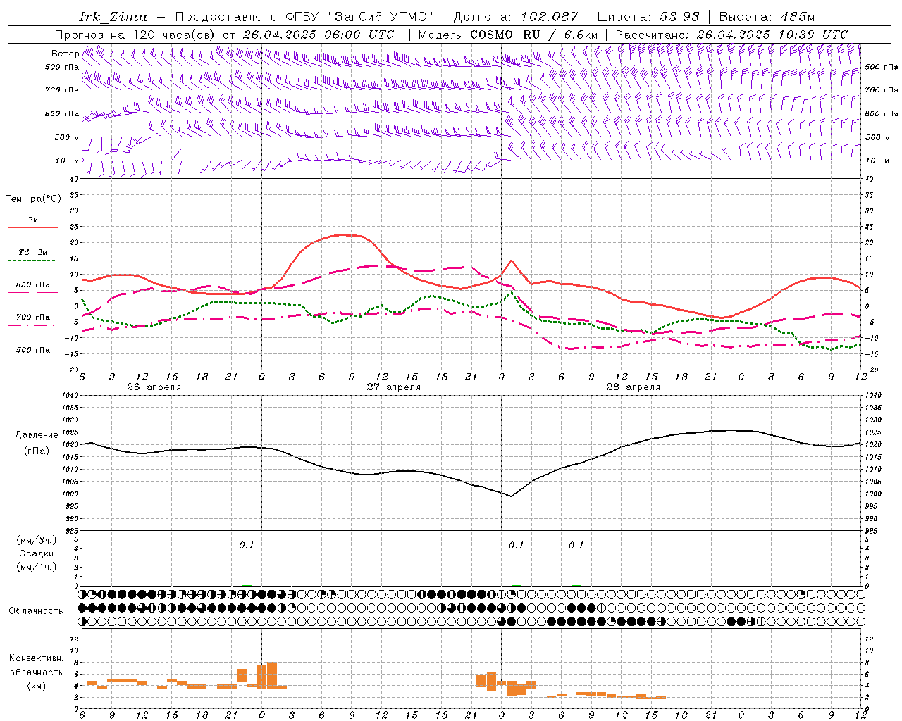Click the Давление panel label
Screen dimensions: 902x721
[x=35, y=435]
